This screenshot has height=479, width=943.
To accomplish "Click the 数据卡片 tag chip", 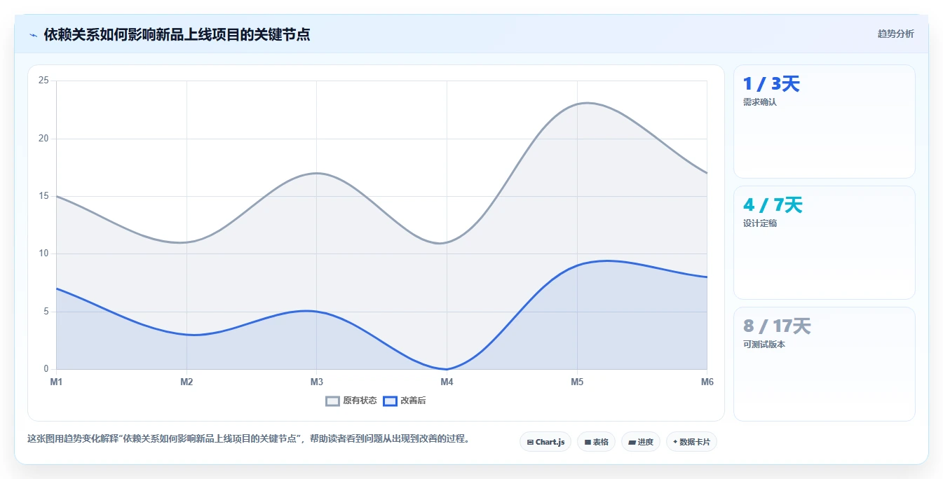I will coord(691,442).
